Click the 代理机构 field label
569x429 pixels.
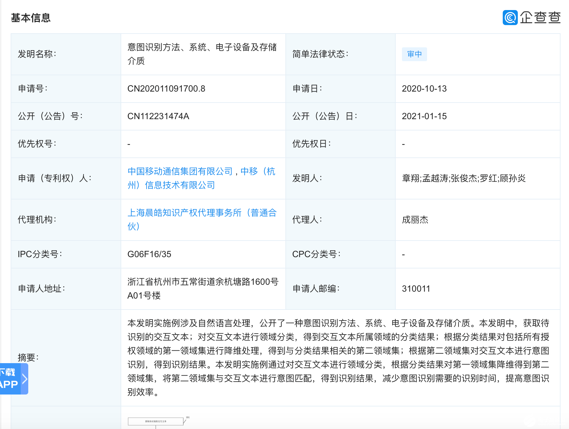coord(37,220)
